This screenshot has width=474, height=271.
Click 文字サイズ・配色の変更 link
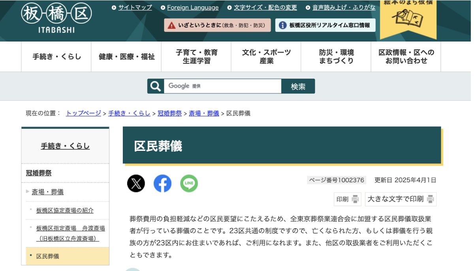(265, 8)
